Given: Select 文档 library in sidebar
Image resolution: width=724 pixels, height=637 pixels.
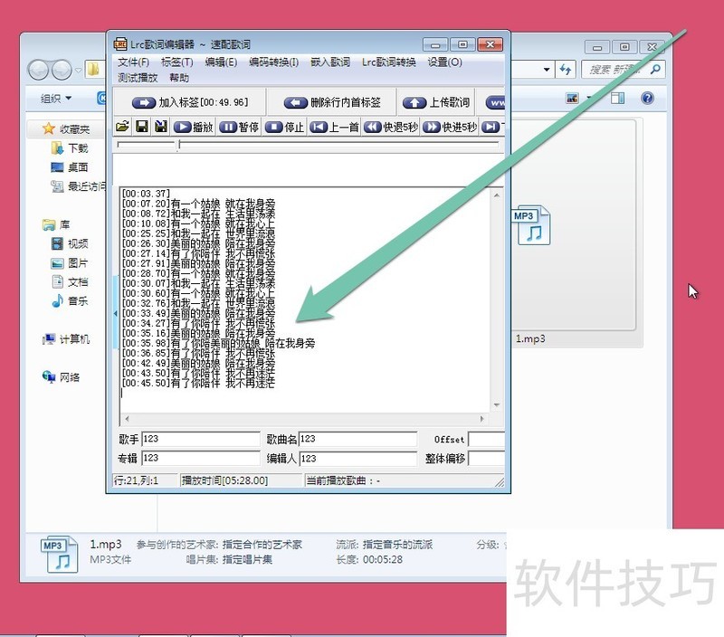Looking at the screenshot, I should point(70,282).
